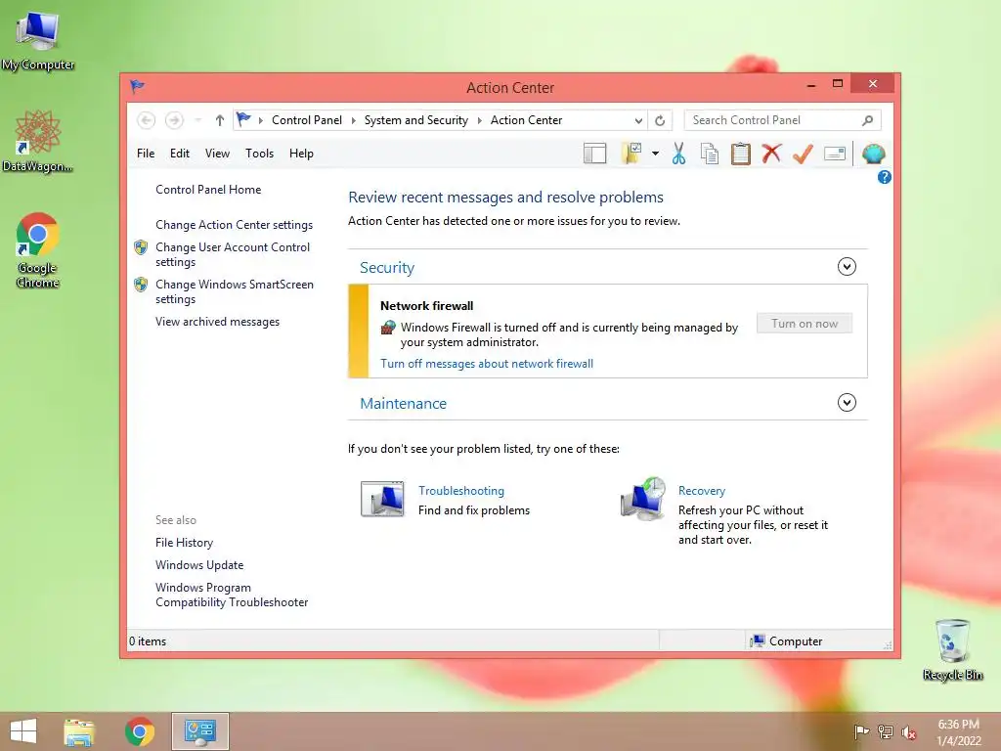Go back with the Back arrow
Viewport: 1001px width, 751px height.
(147, 120)
